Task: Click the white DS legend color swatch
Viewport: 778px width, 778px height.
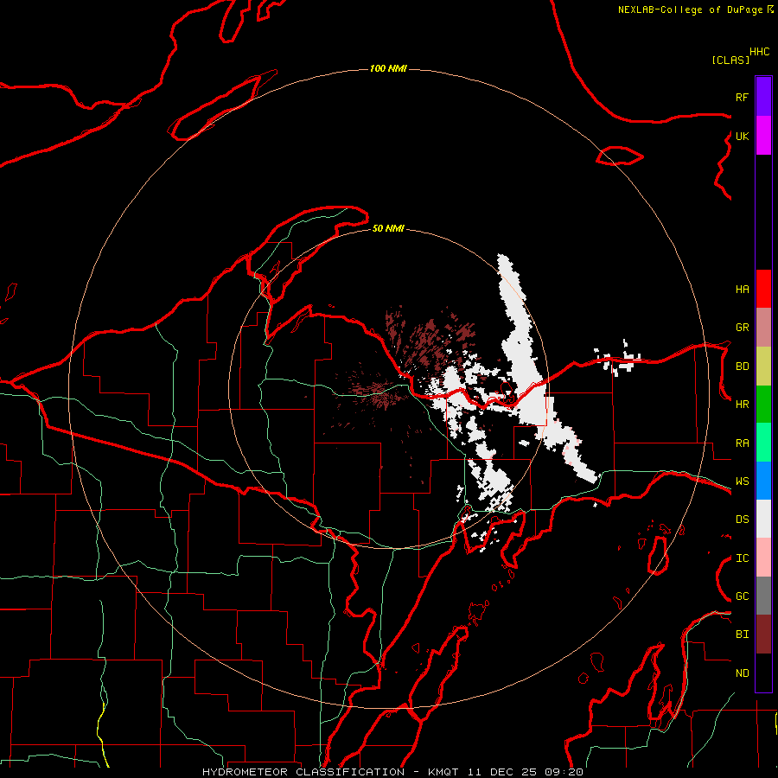Action: pos(763,519)
